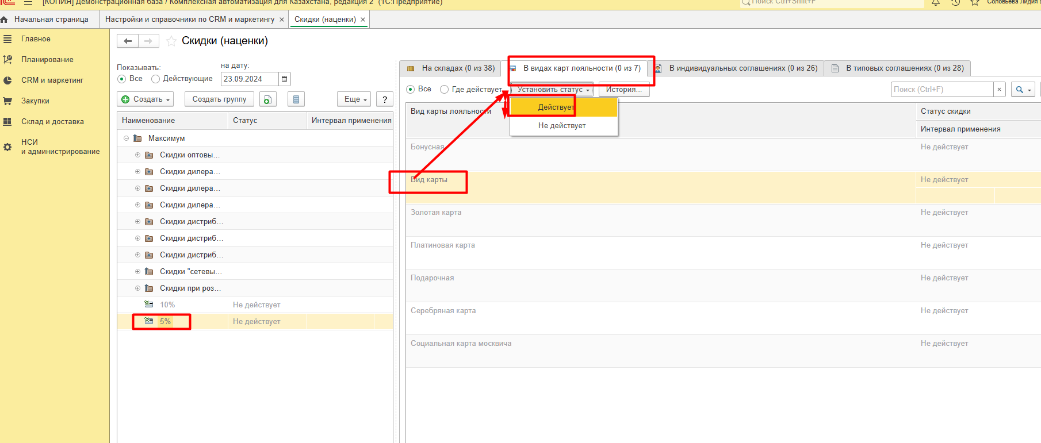Collapse the Максимум tree group
Screen dimensions: 1041x443
click(126, 138)
